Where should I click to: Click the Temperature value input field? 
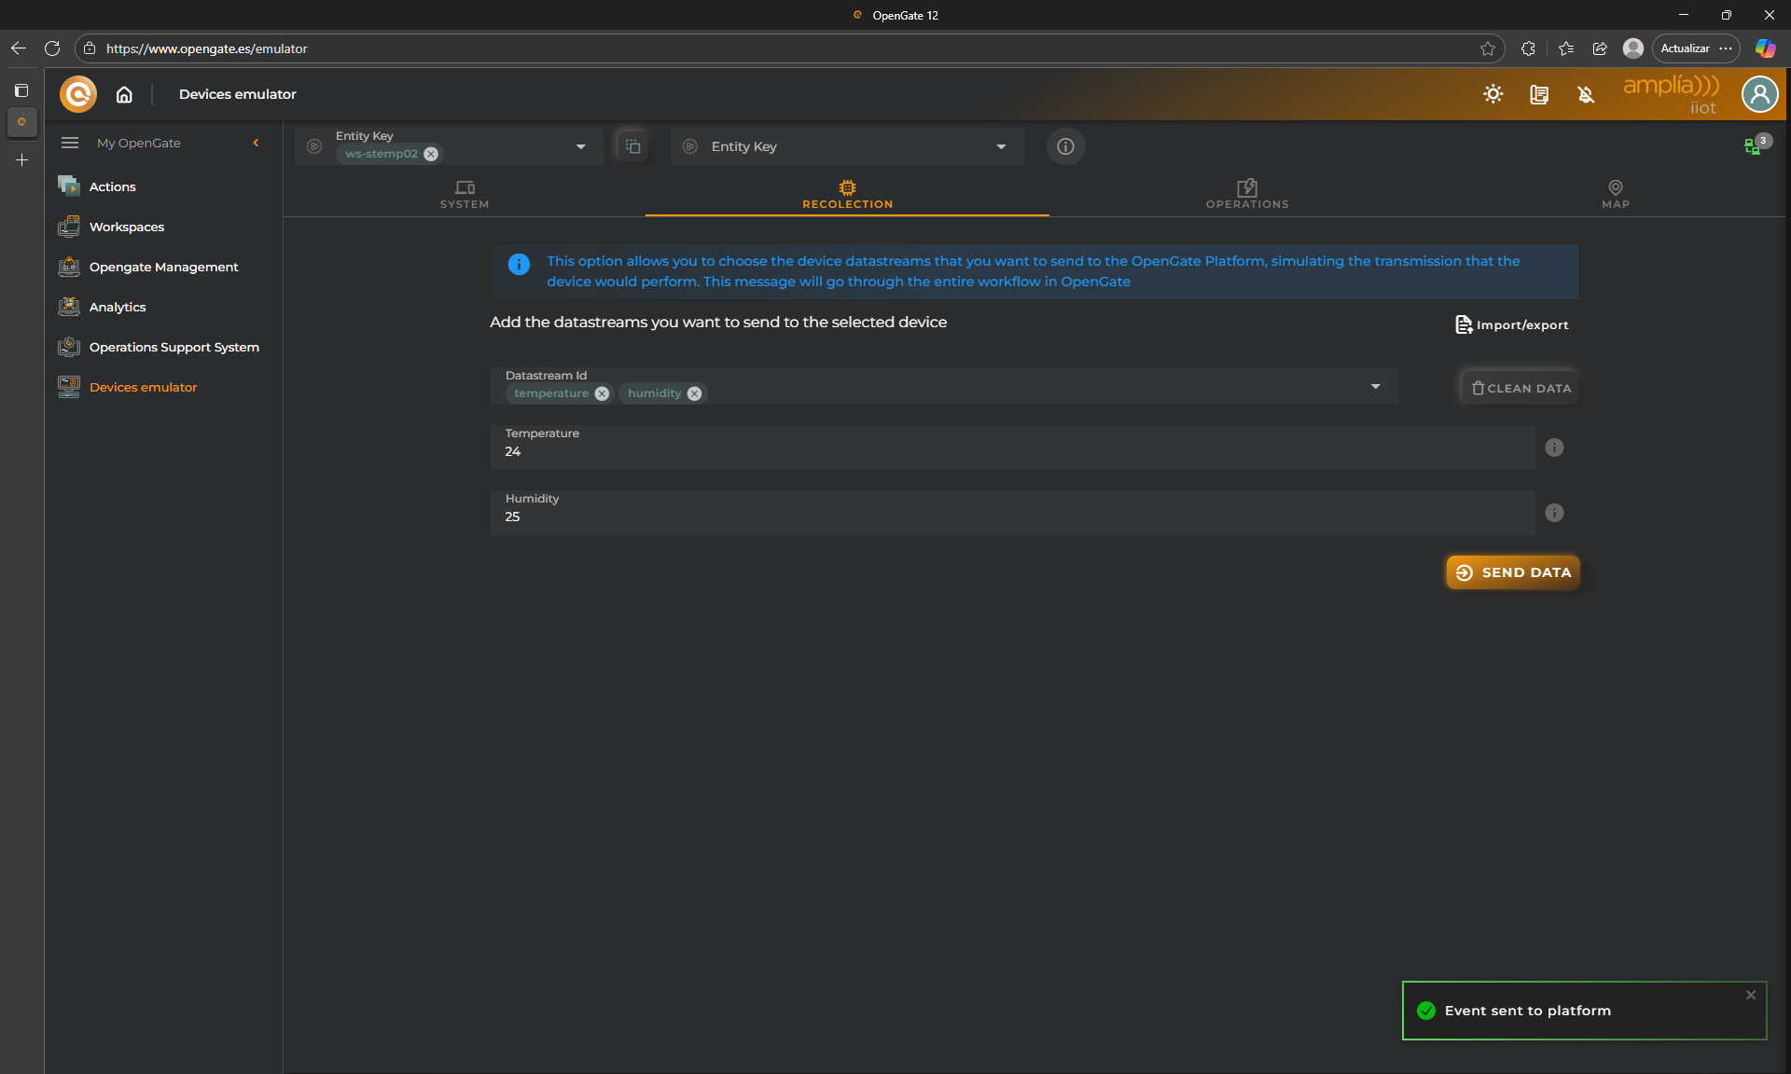1012,451
